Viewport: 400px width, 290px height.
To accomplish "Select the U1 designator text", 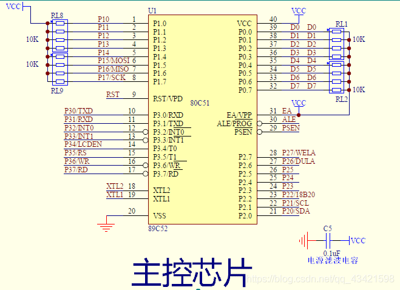I will coord(152,12).
